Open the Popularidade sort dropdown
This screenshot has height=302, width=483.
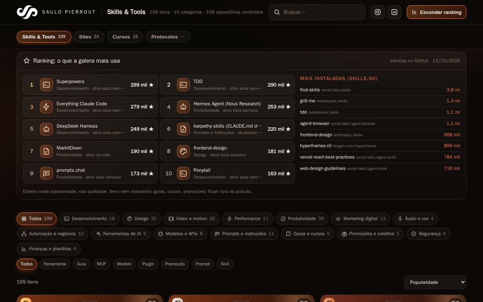[435, 282]
